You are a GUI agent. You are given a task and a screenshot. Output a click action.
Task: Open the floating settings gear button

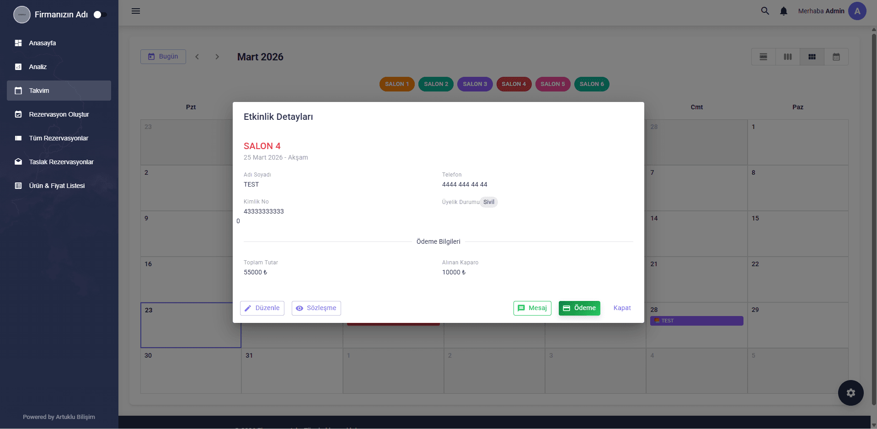(850, 393)
